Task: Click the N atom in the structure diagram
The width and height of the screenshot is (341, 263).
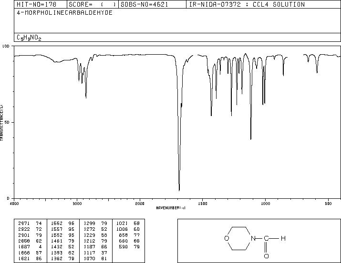Action: [253, 238]
